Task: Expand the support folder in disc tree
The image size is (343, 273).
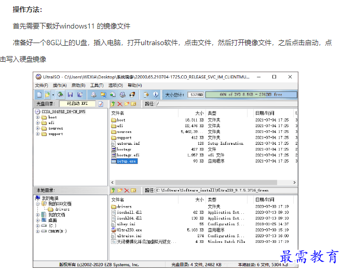Action: pyautogui.click(x=38, y=134)
